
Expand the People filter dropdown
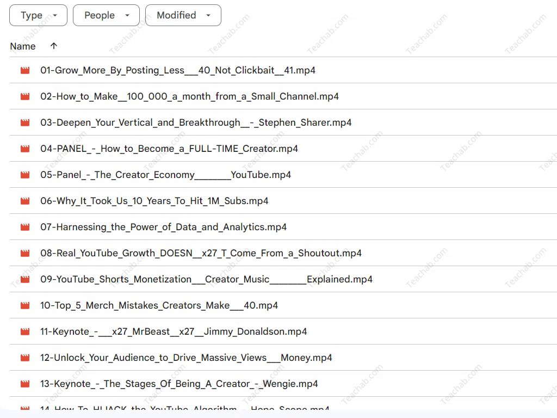click(x=106, y=15)
